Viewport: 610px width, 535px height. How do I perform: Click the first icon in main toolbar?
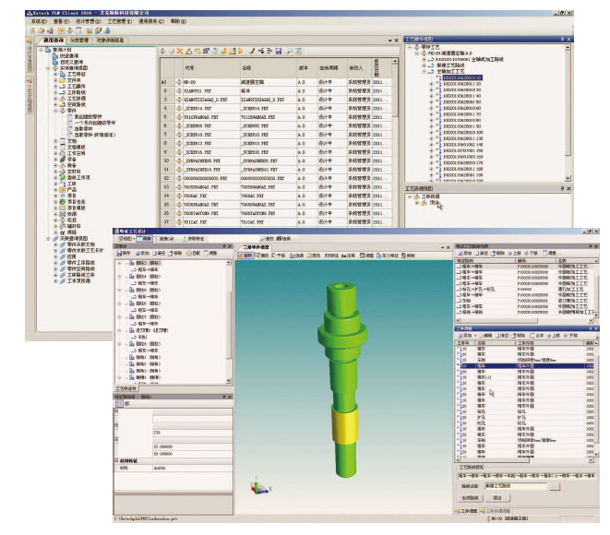click(33, 30)
